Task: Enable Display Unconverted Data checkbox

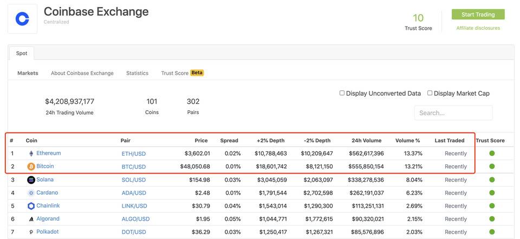Action: pos(342,93)
